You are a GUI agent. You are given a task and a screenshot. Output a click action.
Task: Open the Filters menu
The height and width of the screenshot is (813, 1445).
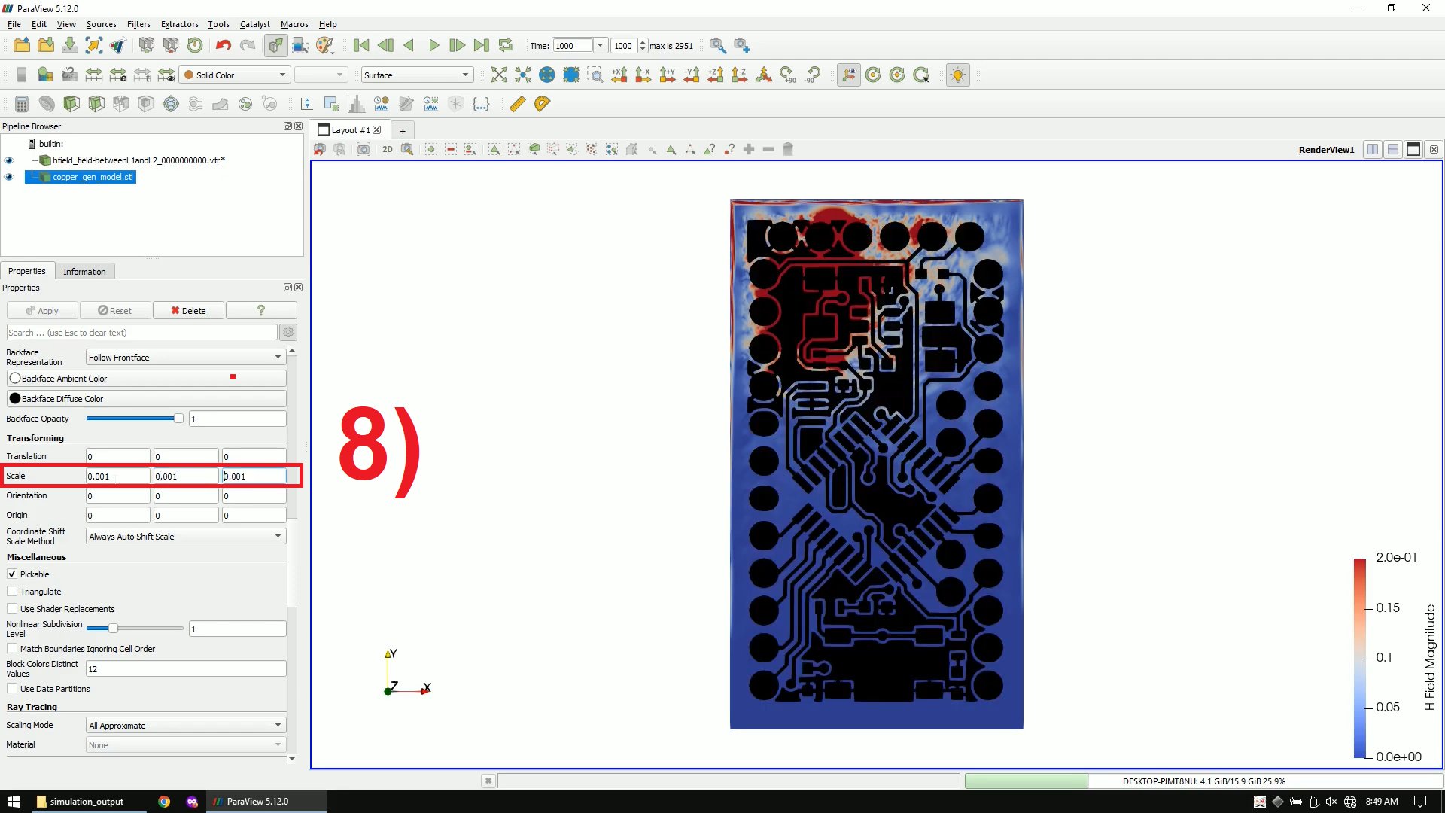pos(138,24)
